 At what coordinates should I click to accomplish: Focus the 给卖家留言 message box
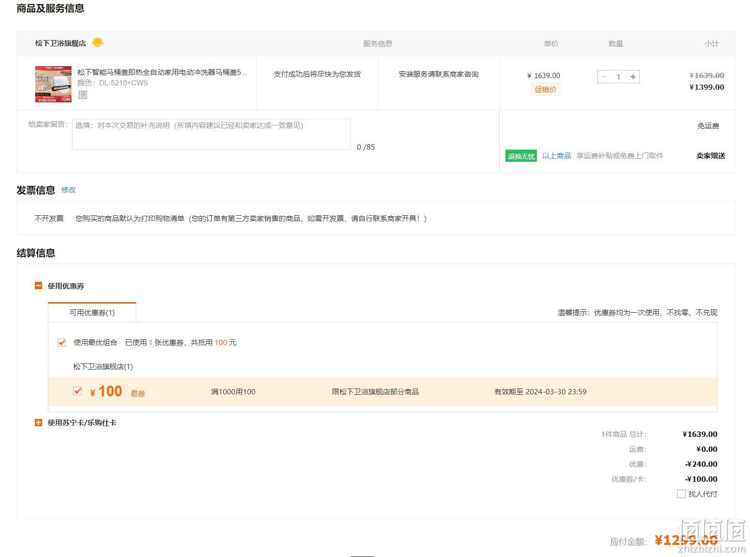pos(211,134)
